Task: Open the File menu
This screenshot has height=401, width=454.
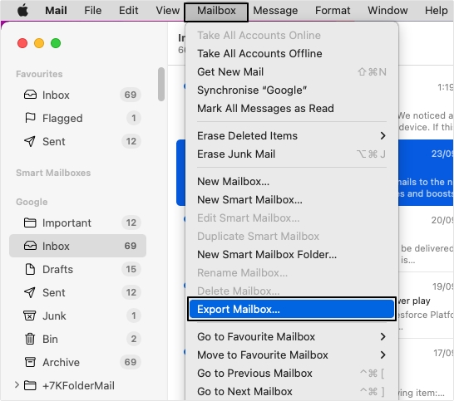Action: pyautogui.click(x=93, y=11)
